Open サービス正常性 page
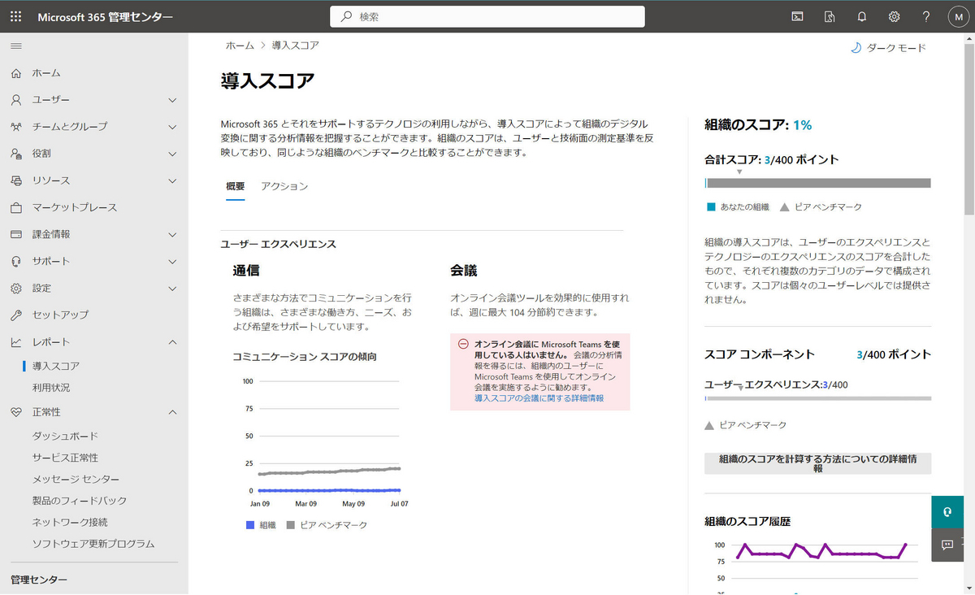 (65, 458)
